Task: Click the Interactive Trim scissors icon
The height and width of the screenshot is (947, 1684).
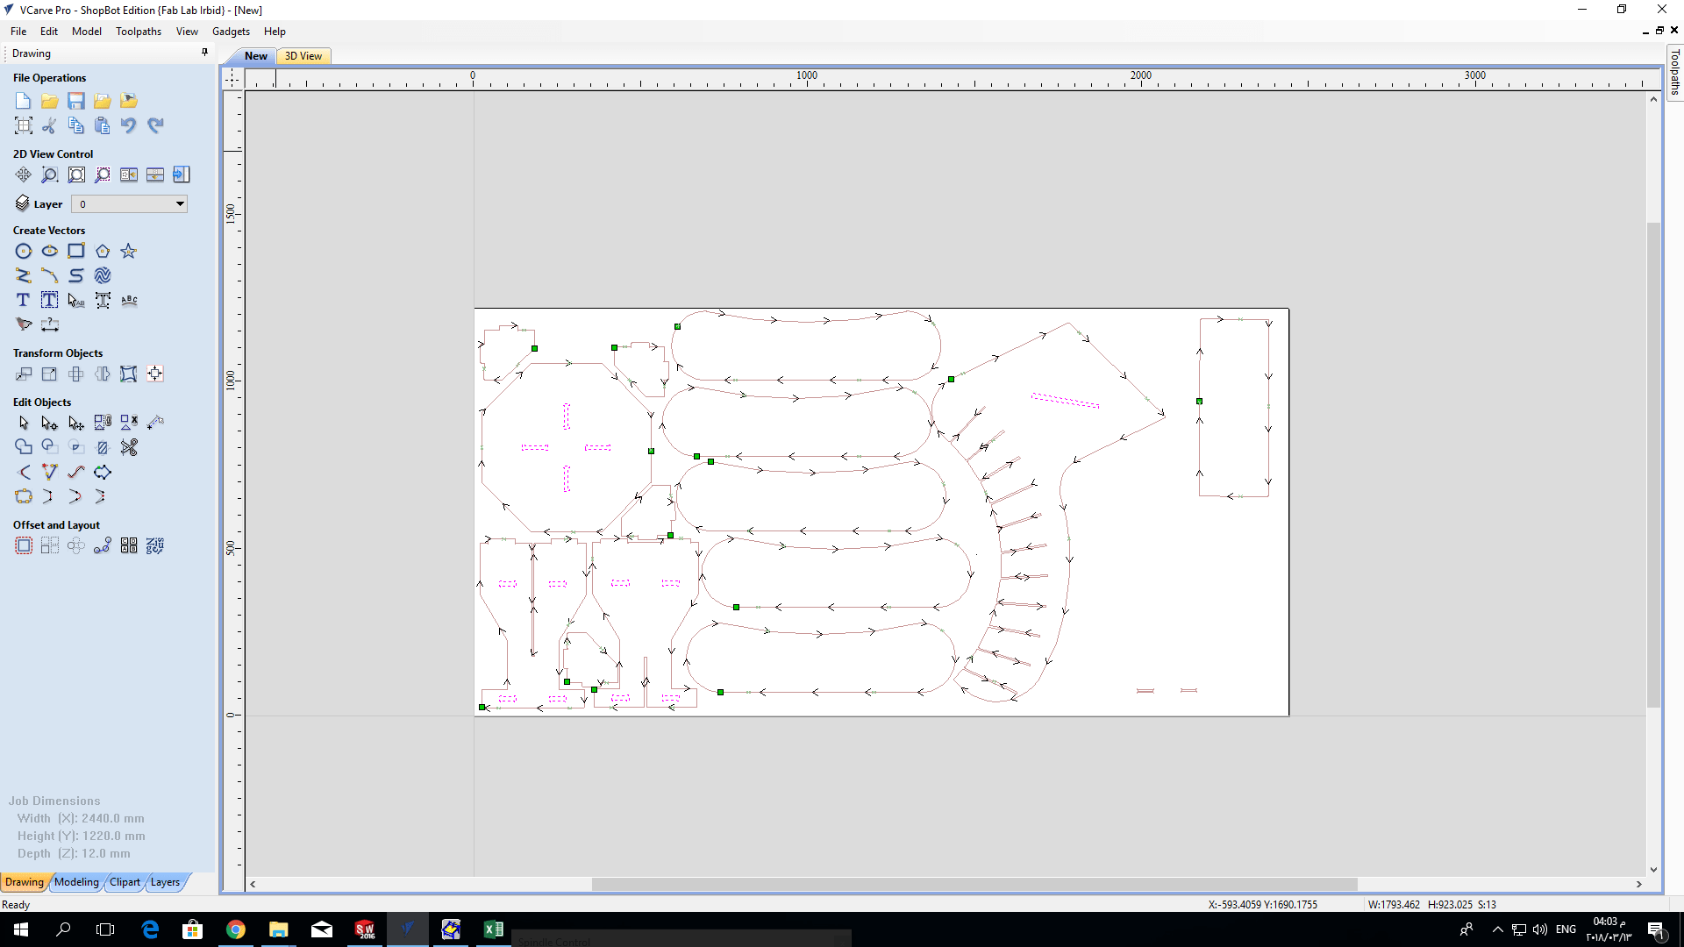Action: point(129,447)
